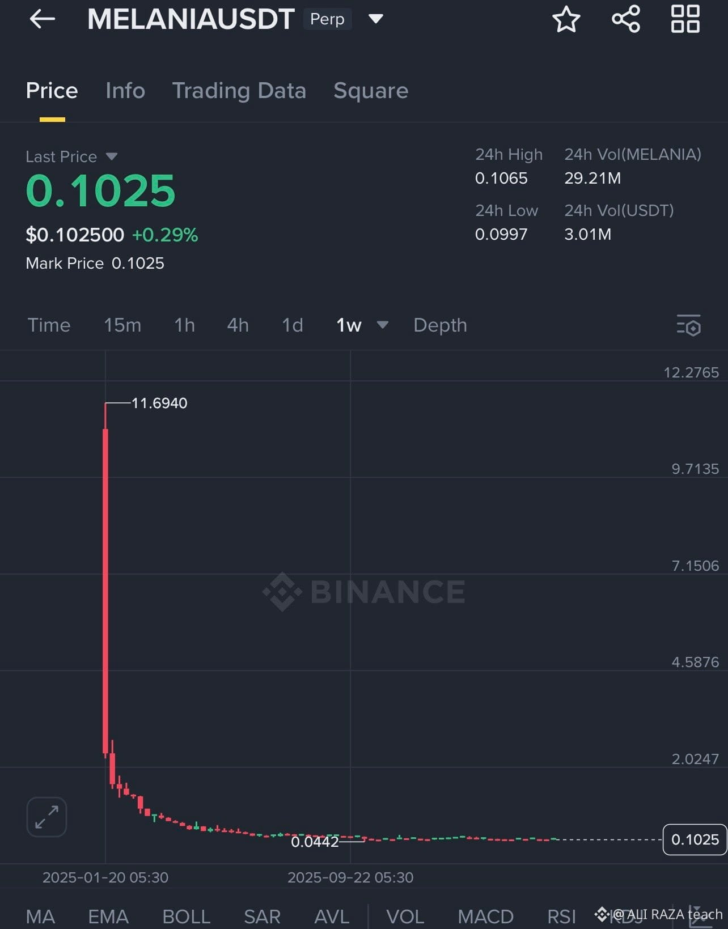Add MELANIAUSDT to favorites with star icon
Viewport: 728px width, 929px height.
(566, 19)
